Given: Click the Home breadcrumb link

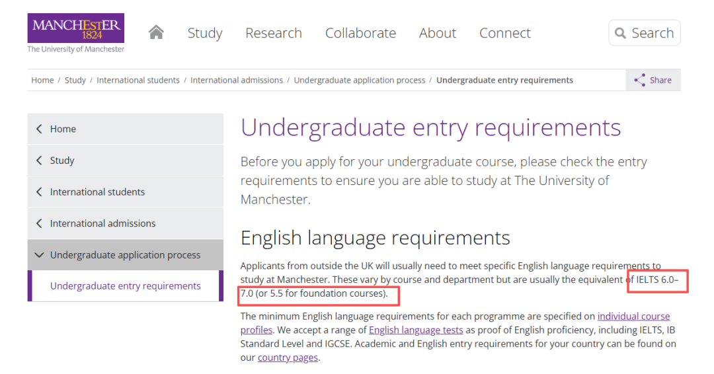Looking at the screenshot, I should pos(42,80).
